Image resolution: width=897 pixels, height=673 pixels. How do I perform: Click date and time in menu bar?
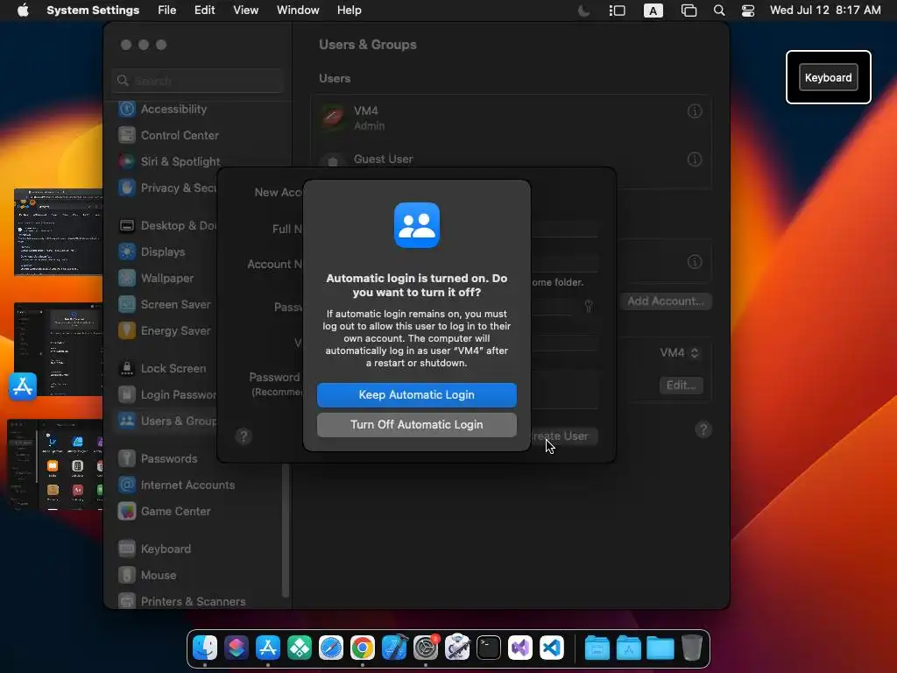click(825, 11)
